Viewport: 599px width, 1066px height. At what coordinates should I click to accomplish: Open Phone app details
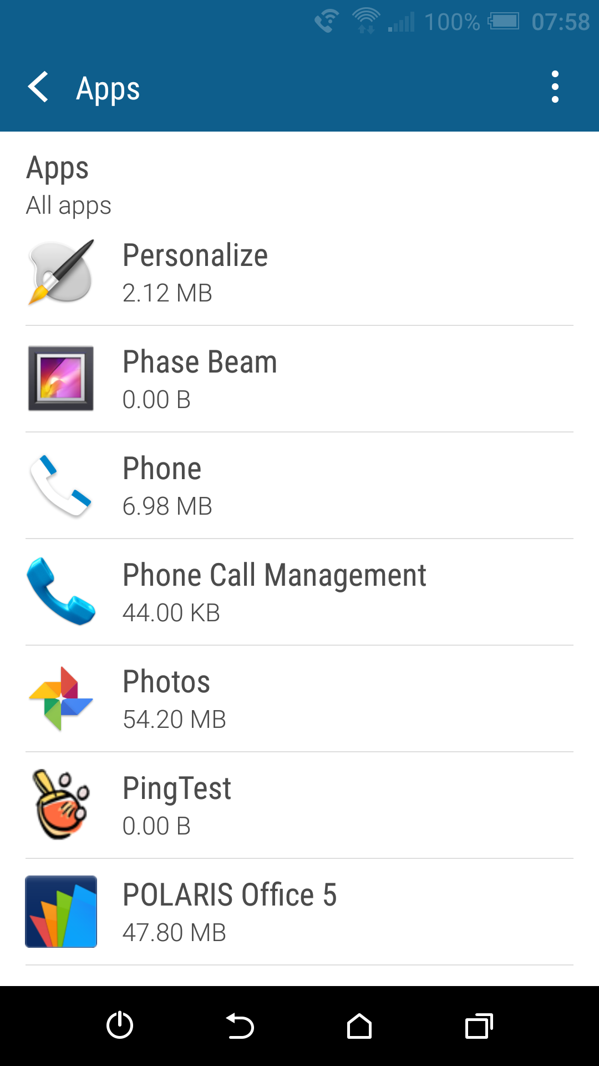299,486
